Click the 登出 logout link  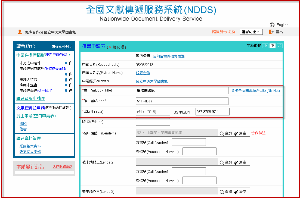279,32
